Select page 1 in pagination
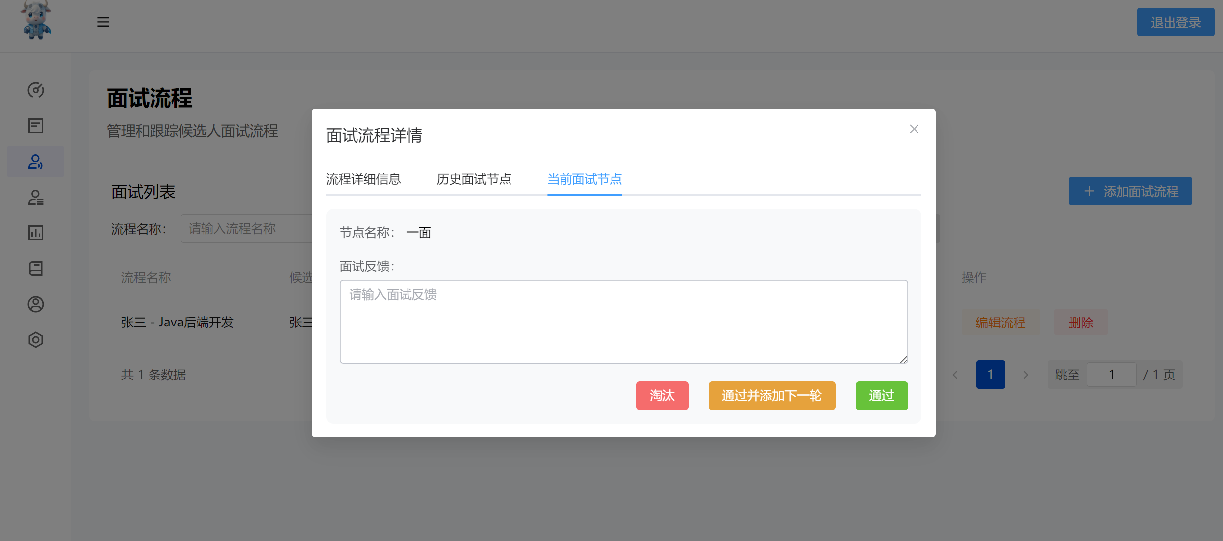 coord(991,375)
